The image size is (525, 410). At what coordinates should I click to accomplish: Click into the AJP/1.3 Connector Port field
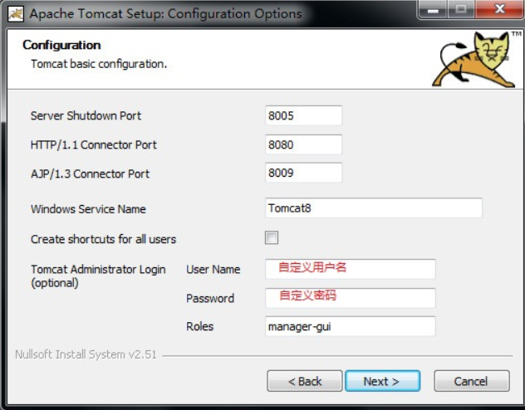click(x=303, y=173)
